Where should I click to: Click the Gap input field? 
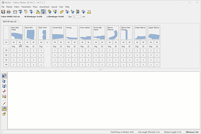click(x=77, y=17)
